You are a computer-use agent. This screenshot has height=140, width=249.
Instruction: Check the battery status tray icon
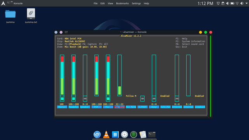(232, 3)
